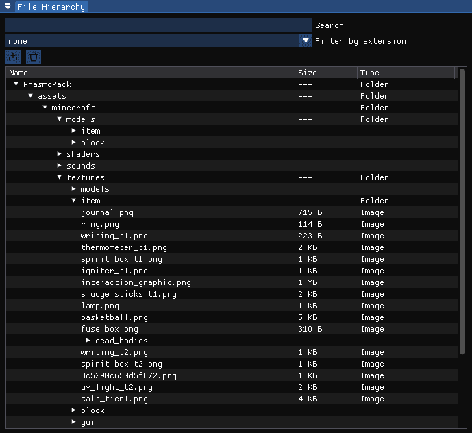Open the Filter by extension dropdown arrow
The height and width of the screenshot is (433, 472).
[x=306, y=40]
